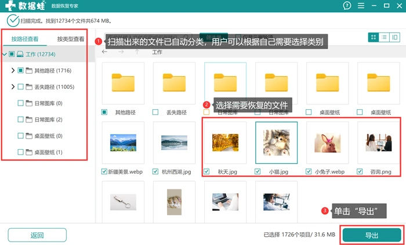Switch to 按类型查看 tab
Image resolution: width=406 pixels, height=245 pixels.
coord(71,39)
